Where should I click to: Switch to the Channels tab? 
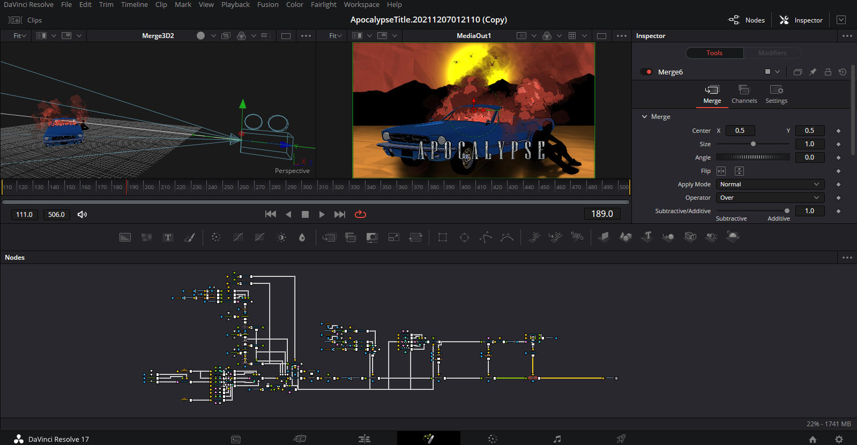[x=744, y=94]
